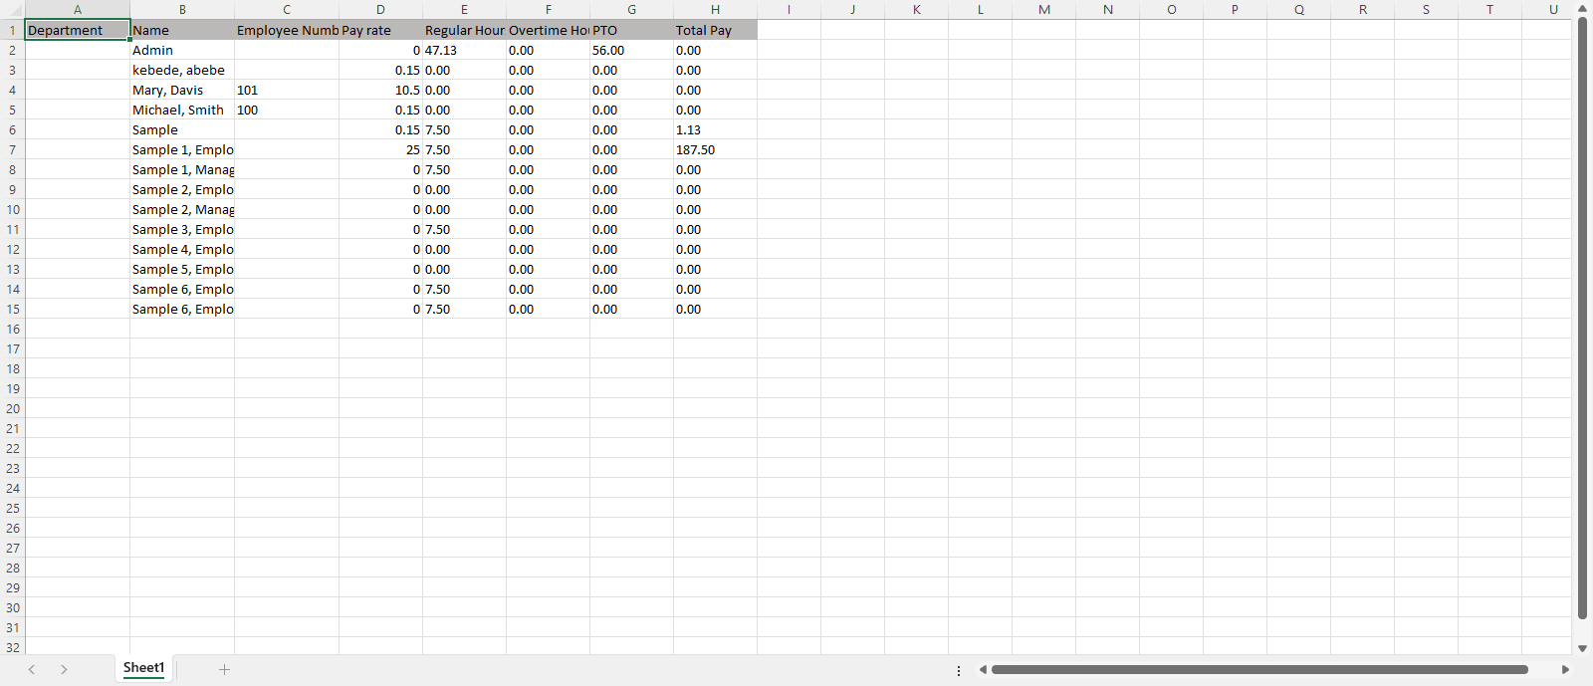Click vertical scrollbar down arrow
The height and width of the screenshot is (686, 1593).
coord(1582,648)
